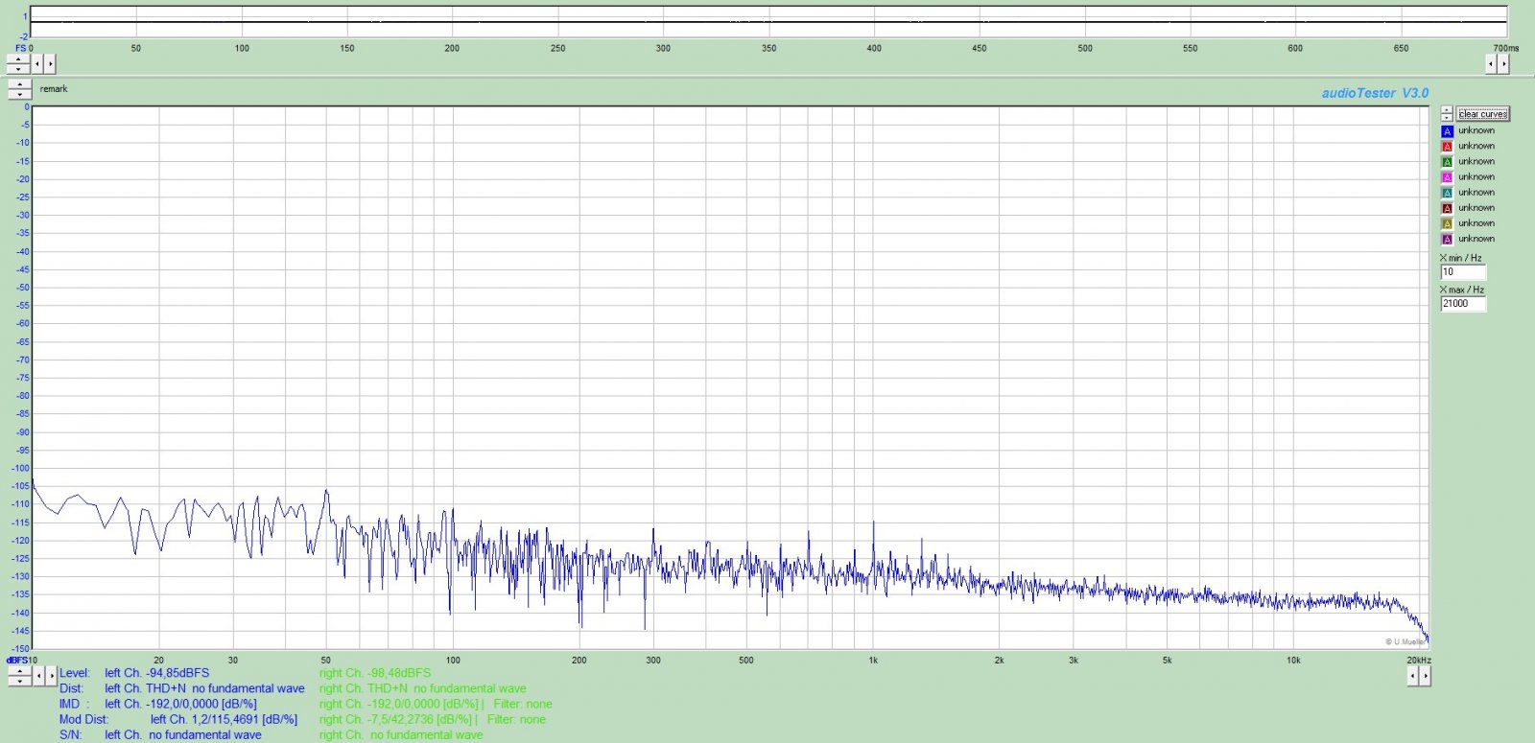Click the 1k frequency axis label

pyautogui.click(x=873, y=661)
